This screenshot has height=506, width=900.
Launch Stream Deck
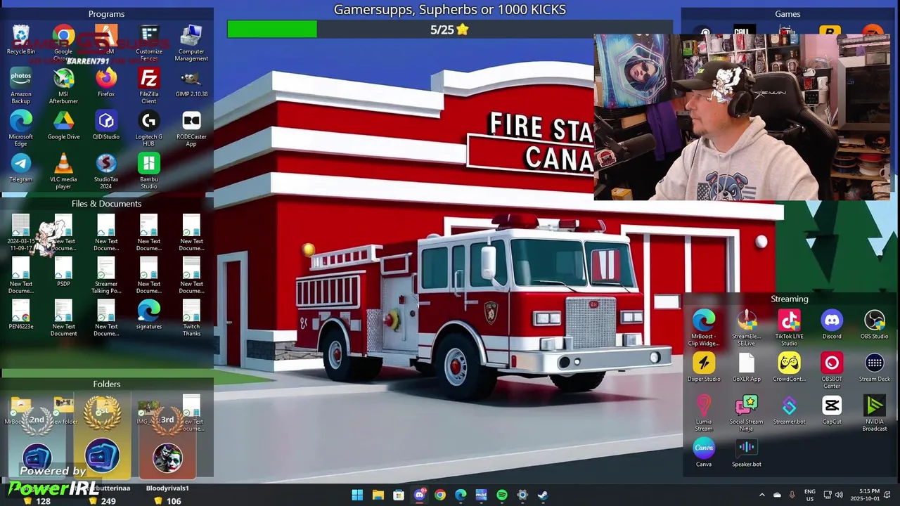[x=875, y=368]
